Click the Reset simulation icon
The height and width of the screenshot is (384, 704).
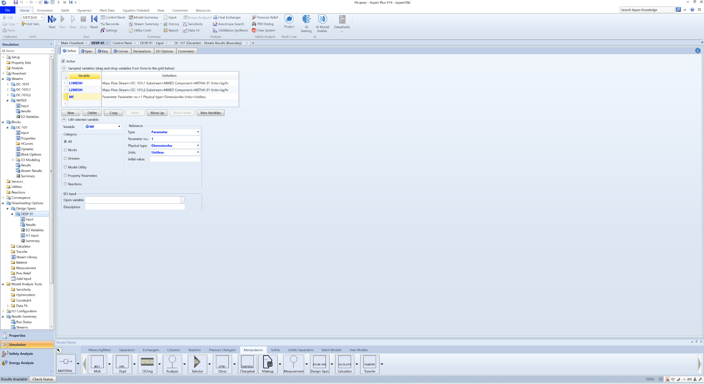(94, 19)
